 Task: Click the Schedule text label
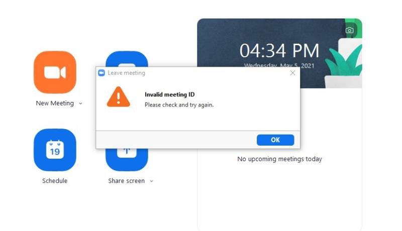[55, 181]
